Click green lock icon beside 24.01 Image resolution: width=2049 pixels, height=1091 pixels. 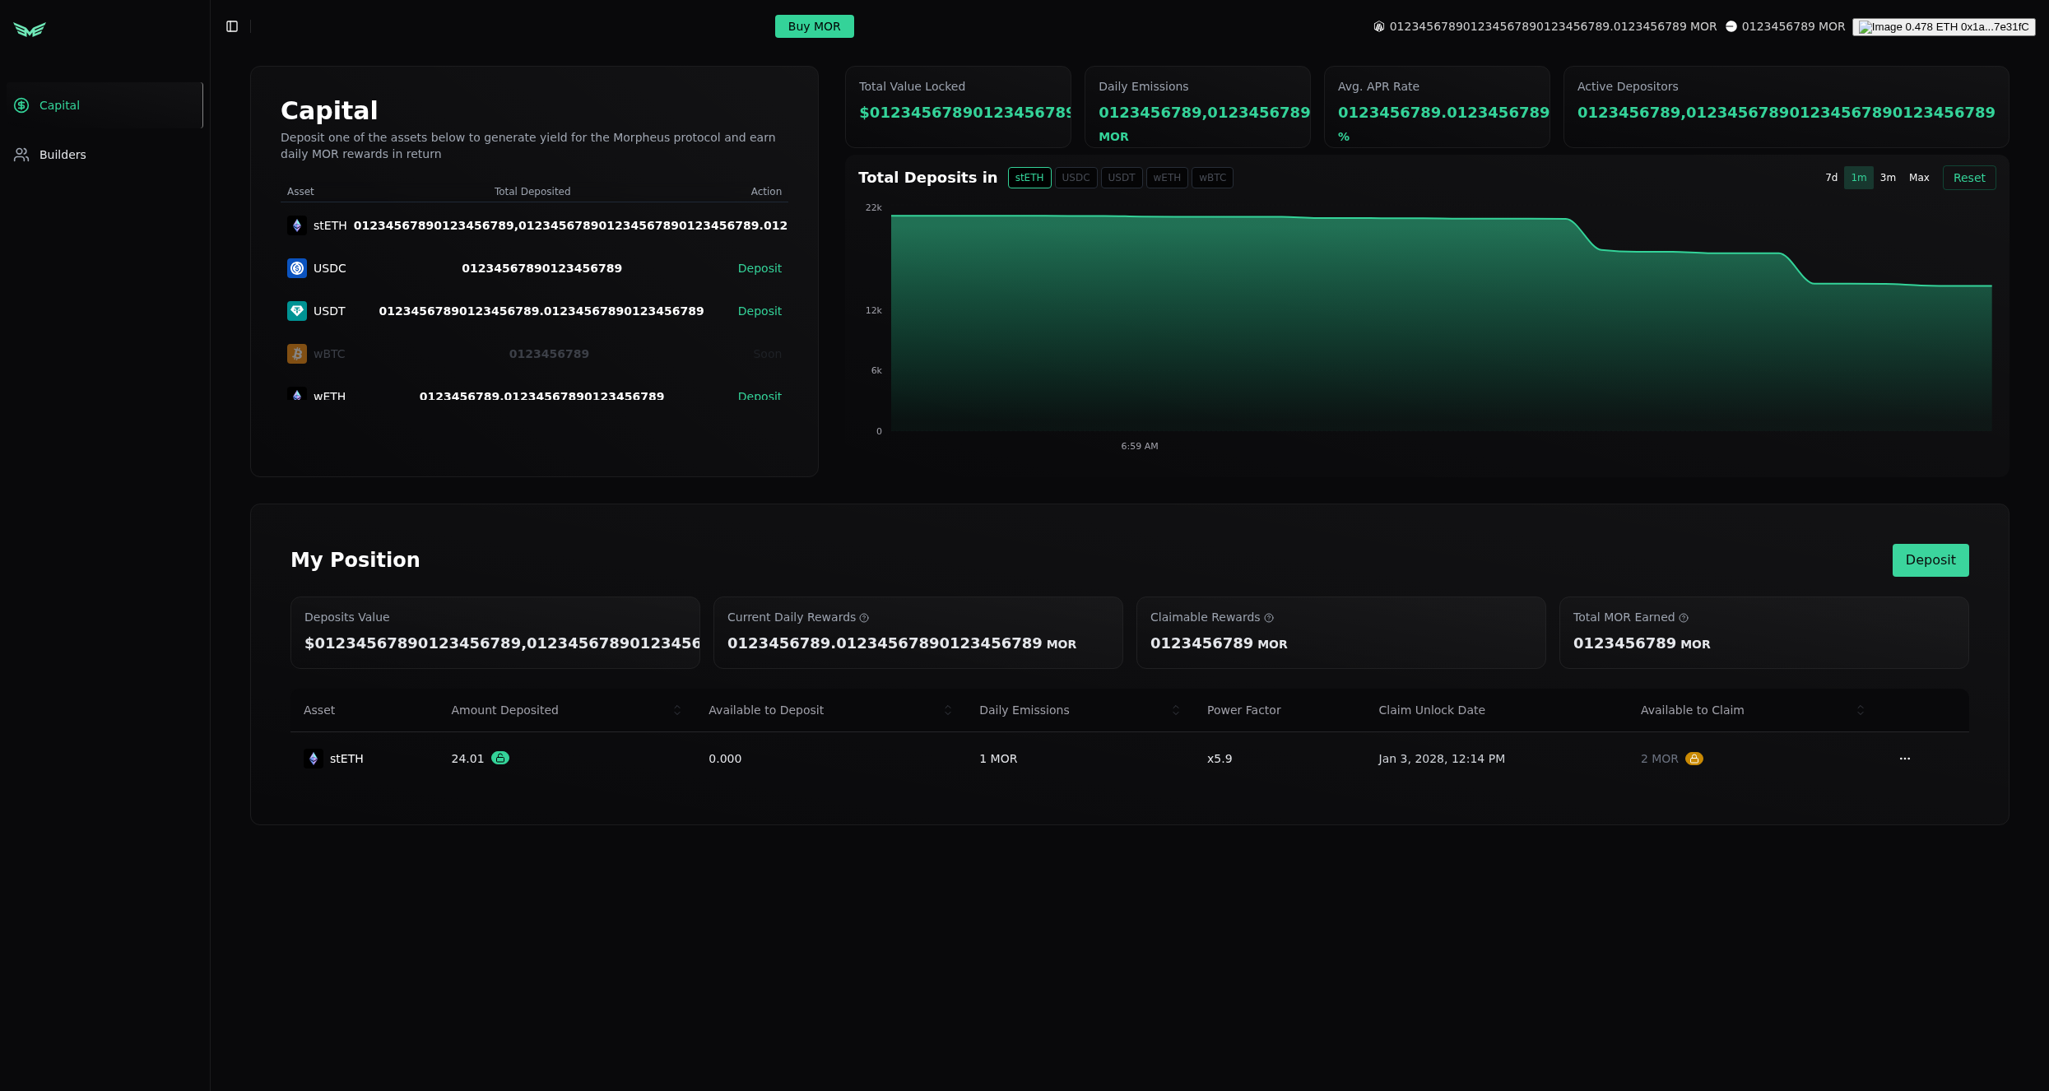[500, 758]
